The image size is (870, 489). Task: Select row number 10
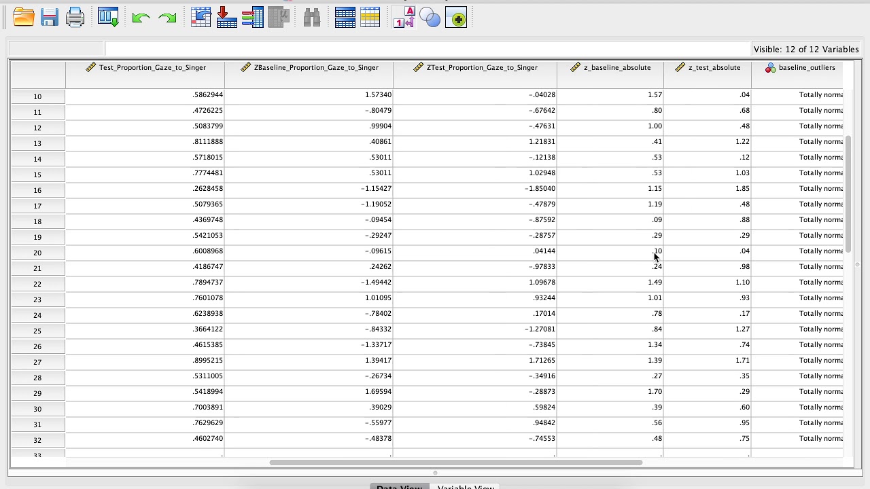pyautogui.click(x=37, y=96)
